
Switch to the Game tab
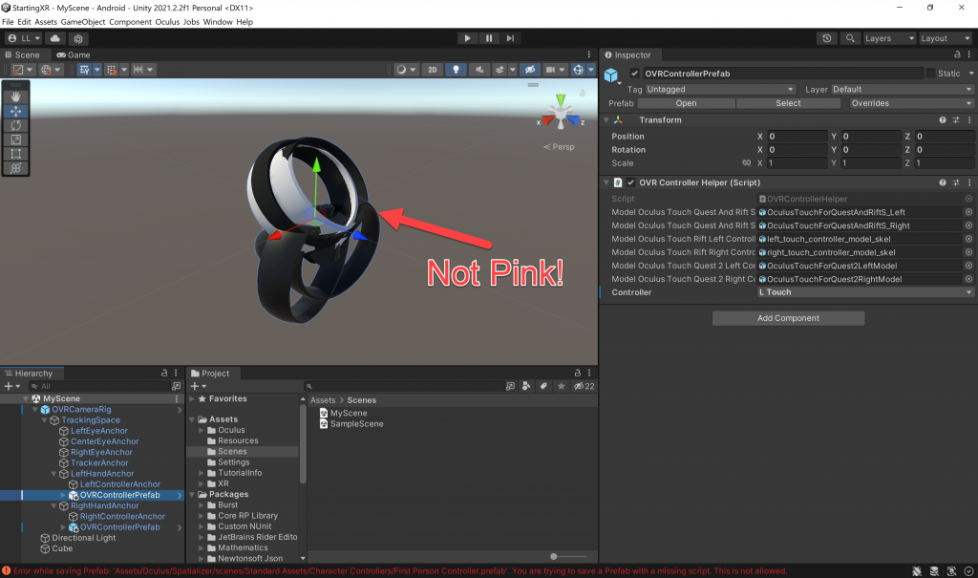click(x=73, y=54)
